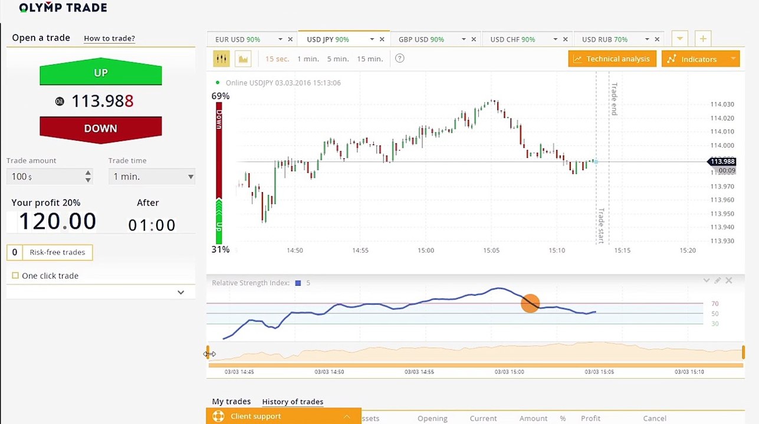The height and width of the screenshot is (424, 759).
Task: Collapse the Relative Strength Index panel
Action: click(x=707, y=280)
